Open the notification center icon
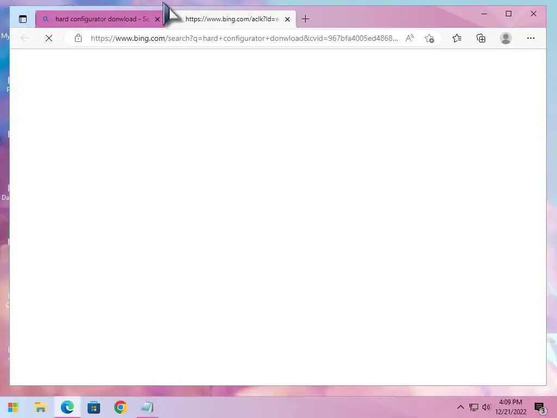Viewport: 557px width, 418px height. click(x=540, y=407)
